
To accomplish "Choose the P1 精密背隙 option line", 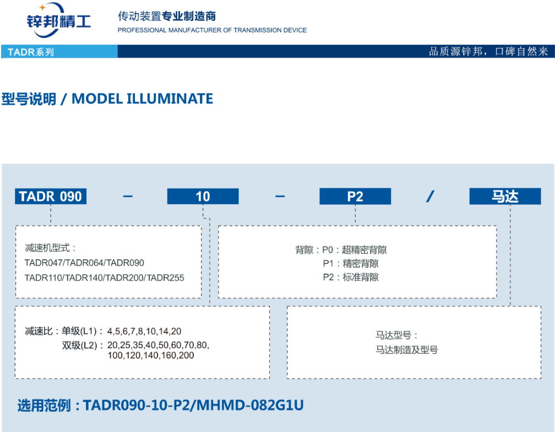I will tap(350, 264).
